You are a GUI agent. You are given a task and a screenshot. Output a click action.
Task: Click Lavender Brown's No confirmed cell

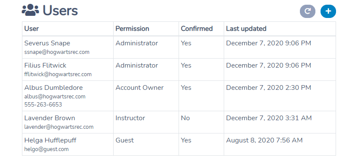pos(201,122)
